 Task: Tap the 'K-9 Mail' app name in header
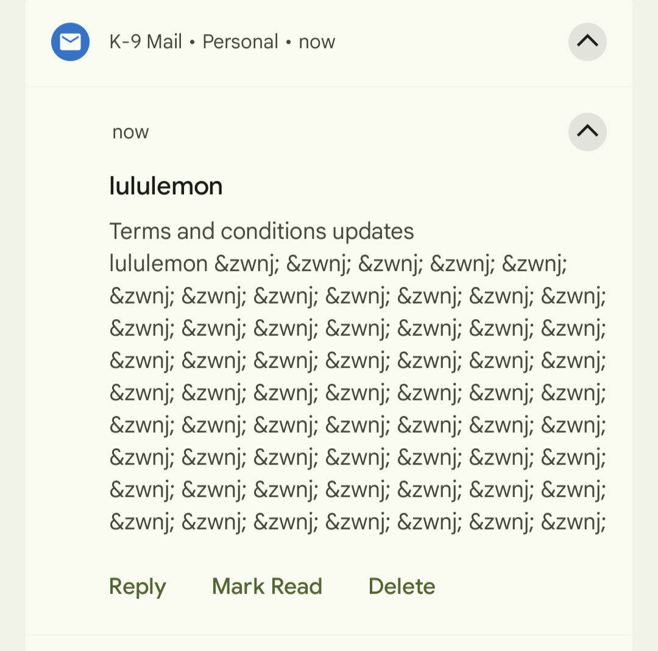(146, 42)
